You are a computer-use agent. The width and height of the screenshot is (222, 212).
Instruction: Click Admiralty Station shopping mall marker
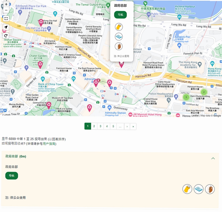pos(109,108)
